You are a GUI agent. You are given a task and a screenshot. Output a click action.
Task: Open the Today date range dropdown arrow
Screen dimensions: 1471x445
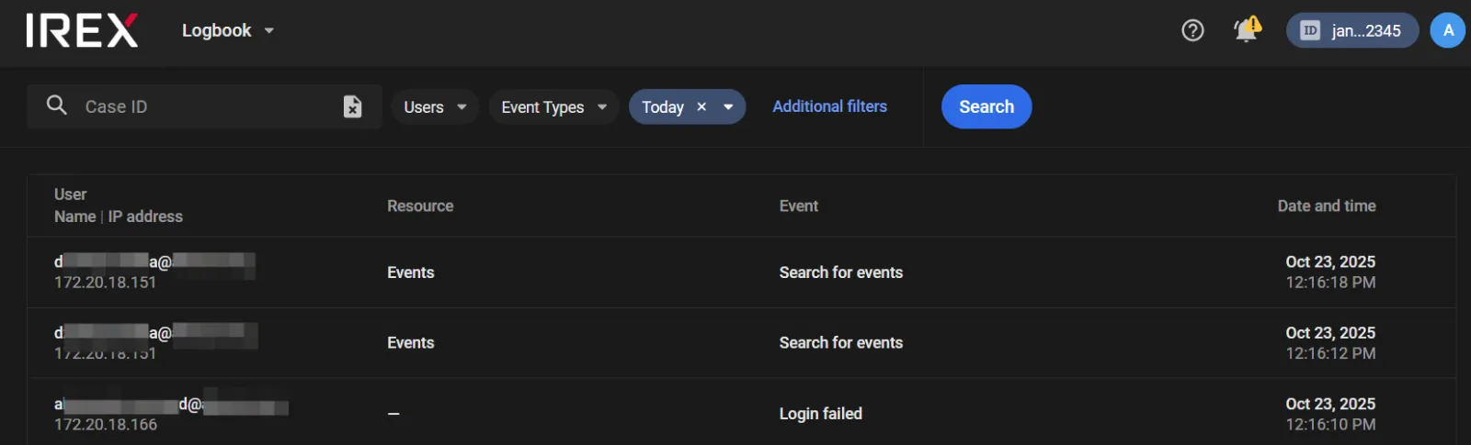pyautogui.click(x=728, y=106)
